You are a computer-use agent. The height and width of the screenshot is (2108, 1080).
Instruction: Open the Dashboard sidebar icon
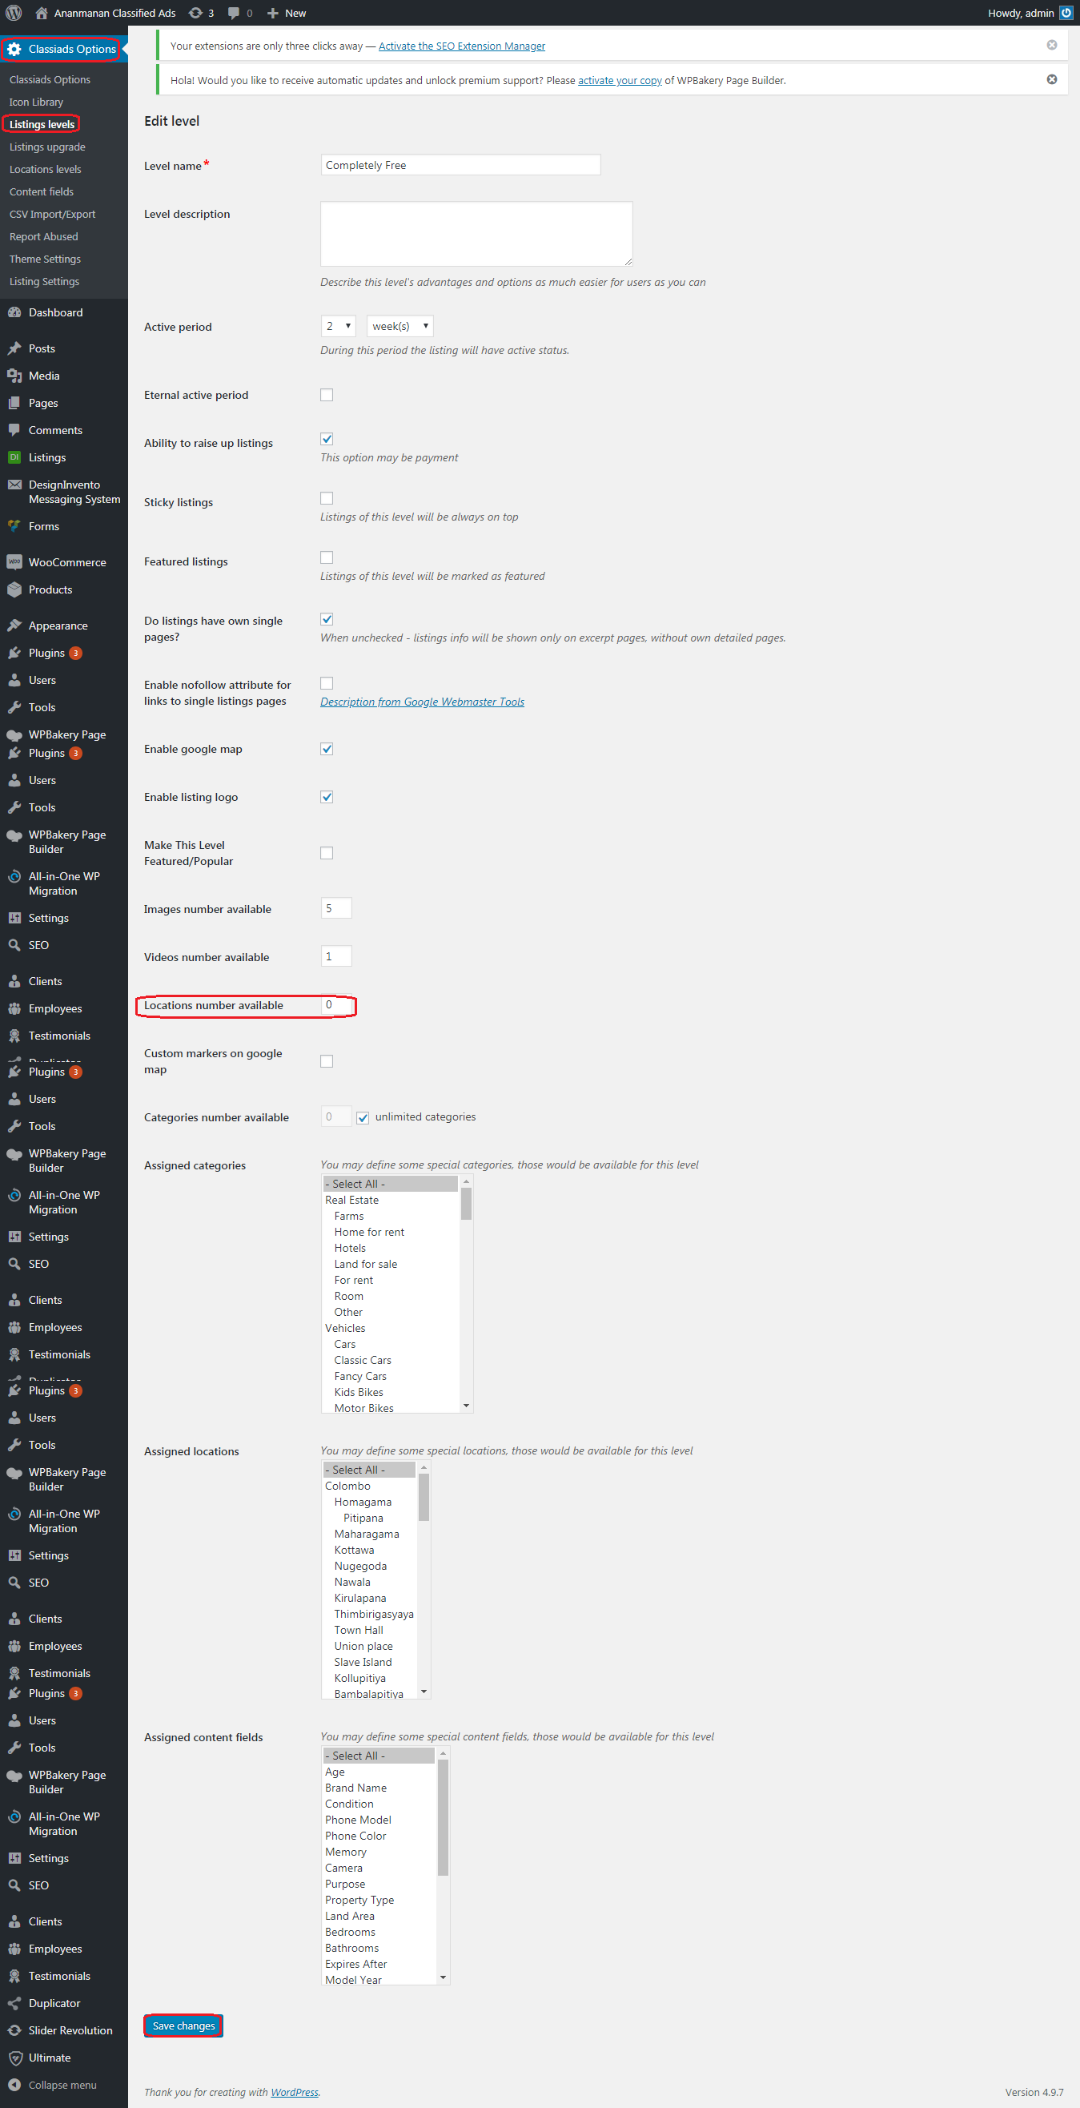14,312
